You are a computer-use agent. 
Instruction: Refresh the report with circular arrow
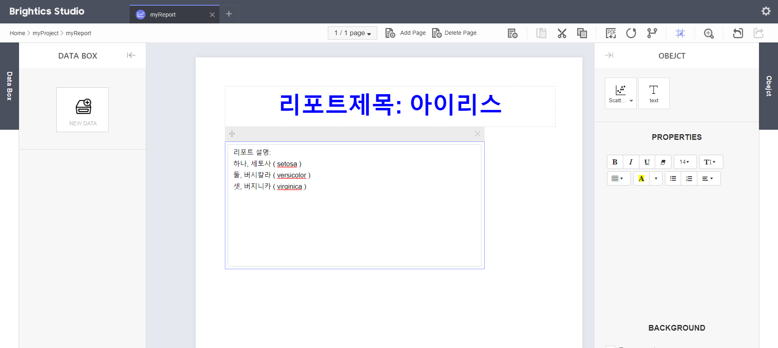631,33
